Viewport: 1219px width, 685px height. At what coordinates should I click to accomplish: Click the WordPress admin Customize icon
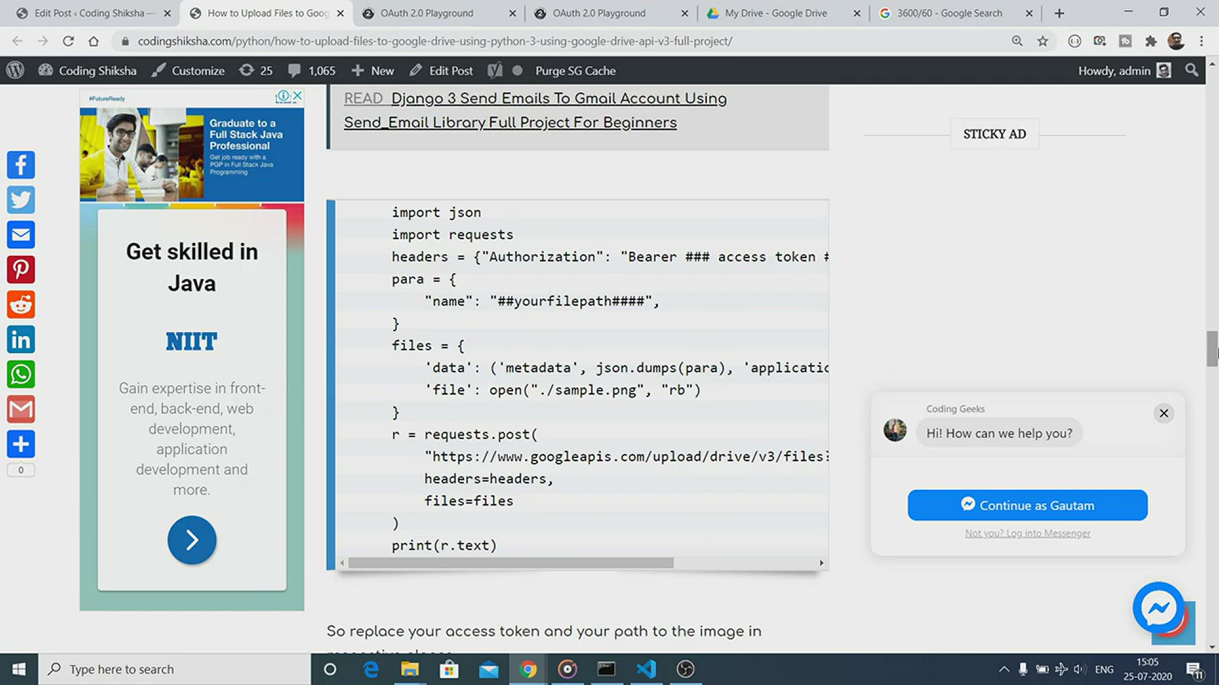pos(158,70)
